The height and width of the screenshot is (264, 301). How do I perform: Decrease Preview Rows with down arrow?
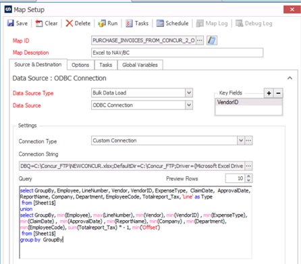pyautogui.click(x=248, y=180)
